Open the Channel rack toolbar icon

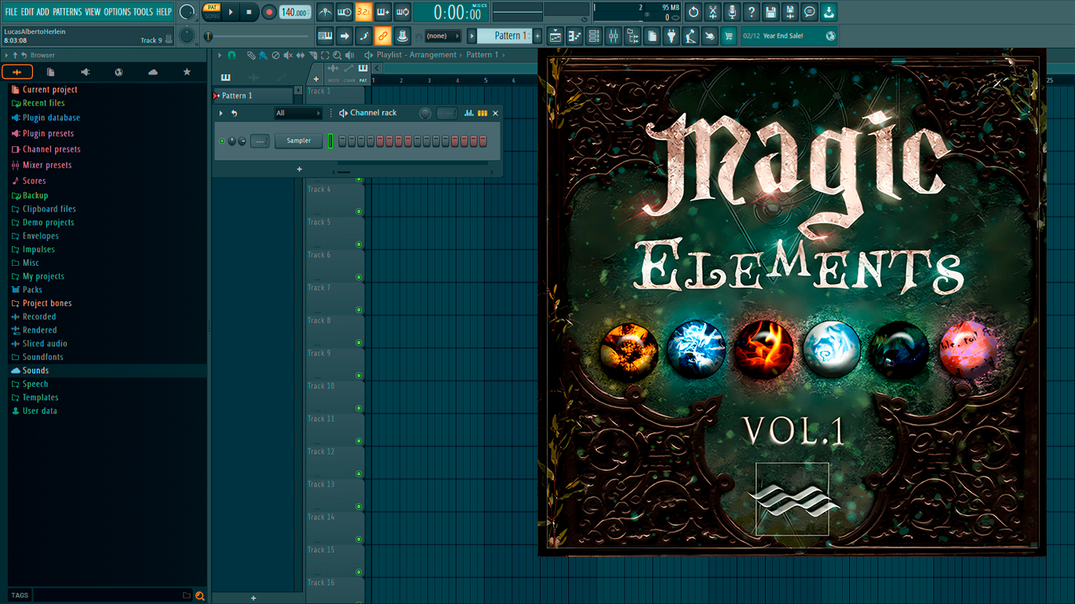tap(594, 35)
